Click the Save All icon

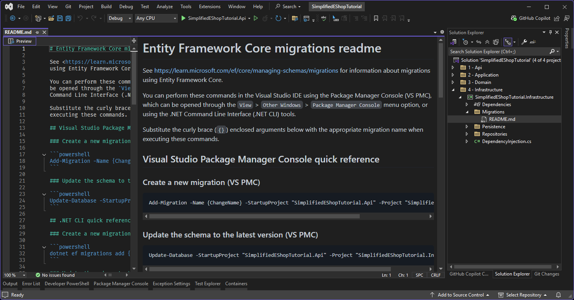point(68,18)
